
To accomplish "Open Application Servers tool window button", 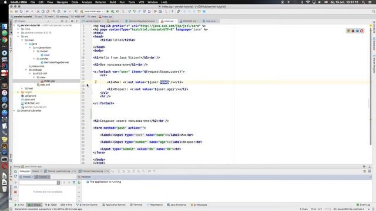I will tap(114, 205).
